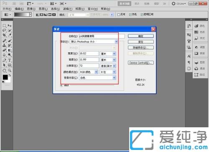Select the Zoom tool
The width and height of the screenshot is (209, 152).
pos(10,70)
